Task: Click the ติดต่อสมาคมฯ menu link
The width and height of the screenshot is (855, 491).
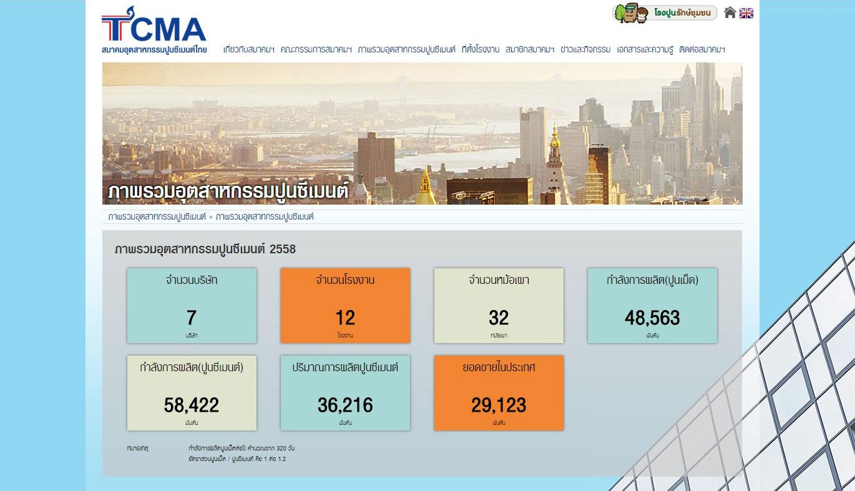Action: pyautogui.click(x=701, y=49)
